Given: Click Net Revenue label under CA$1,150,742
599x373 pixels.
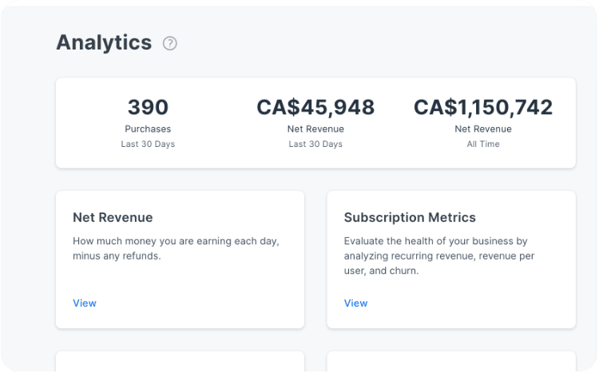Looking at the screenshot, I should (x=483, y=129).
